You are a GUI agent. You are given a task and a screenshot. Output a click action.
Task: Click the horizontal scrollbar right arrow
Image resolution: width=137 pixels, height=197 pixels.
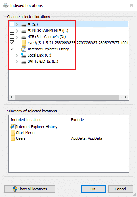pyautogui.click(x=125, y=97)
